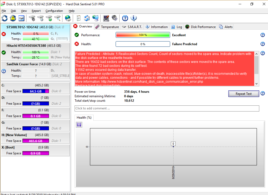Click the globe with disk toolbar icon

point(68,18)
